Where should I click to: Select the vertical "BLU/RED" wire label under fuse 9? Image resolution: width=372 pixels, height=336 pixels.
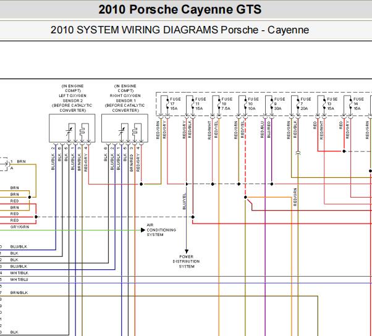pos(269,130)
